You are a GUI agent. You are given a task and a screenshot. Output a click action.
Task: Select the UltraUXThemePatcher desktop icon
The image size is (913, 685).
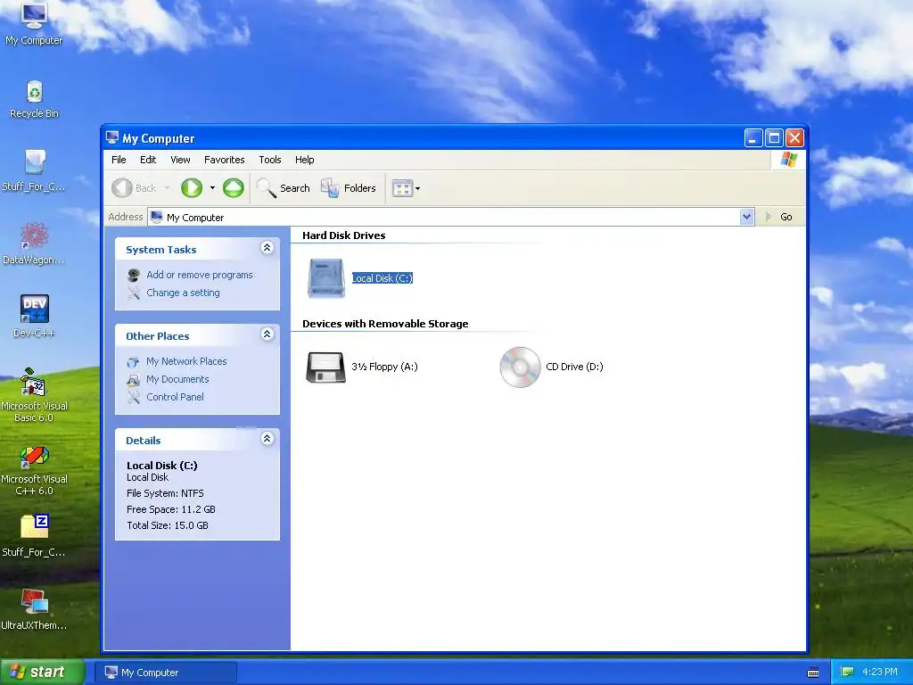click(x=34, y=609)
